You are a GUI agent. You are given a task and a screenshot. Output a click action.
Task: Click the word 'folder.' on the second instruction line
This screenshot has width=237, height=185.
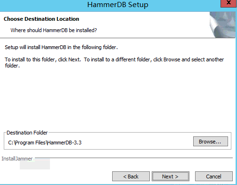click(x=12, y=66)
